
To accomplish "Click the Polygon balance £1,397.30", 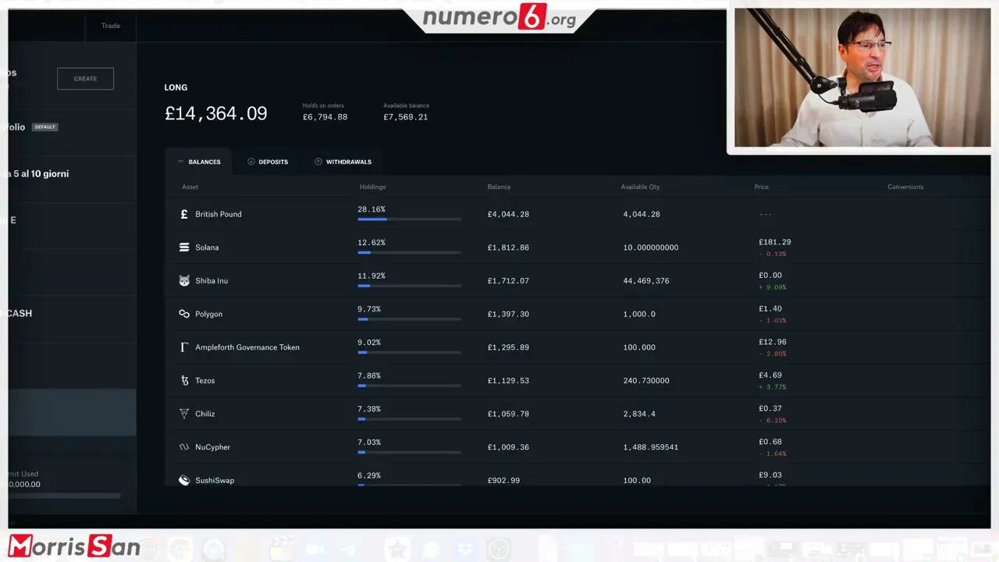I will click(508, 314).
